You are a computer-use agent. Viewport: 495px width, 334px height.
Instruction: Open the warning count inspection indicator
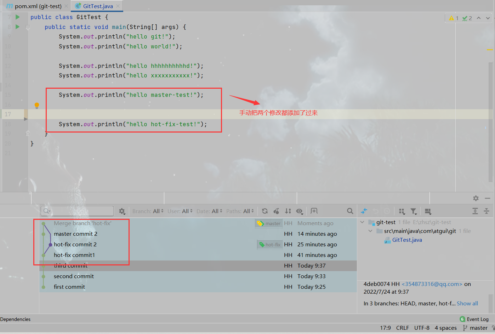tap(454, 18)
